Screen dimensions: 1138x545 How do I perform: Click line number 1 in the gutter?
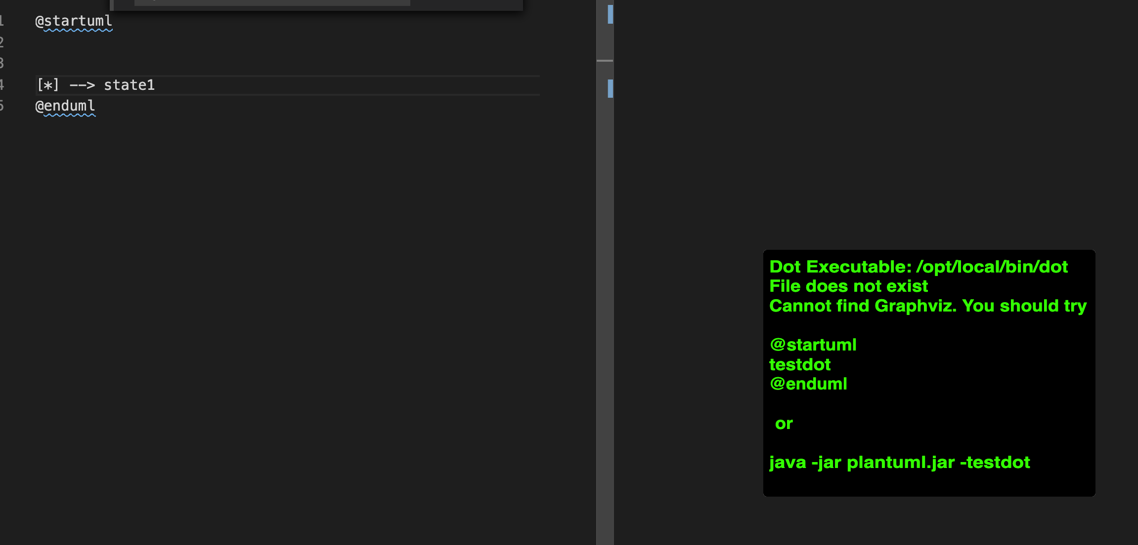coord(2,21)
